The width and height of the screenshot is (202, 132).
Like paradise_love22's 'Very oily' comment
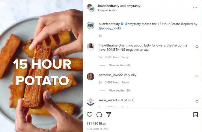point(197,76)
